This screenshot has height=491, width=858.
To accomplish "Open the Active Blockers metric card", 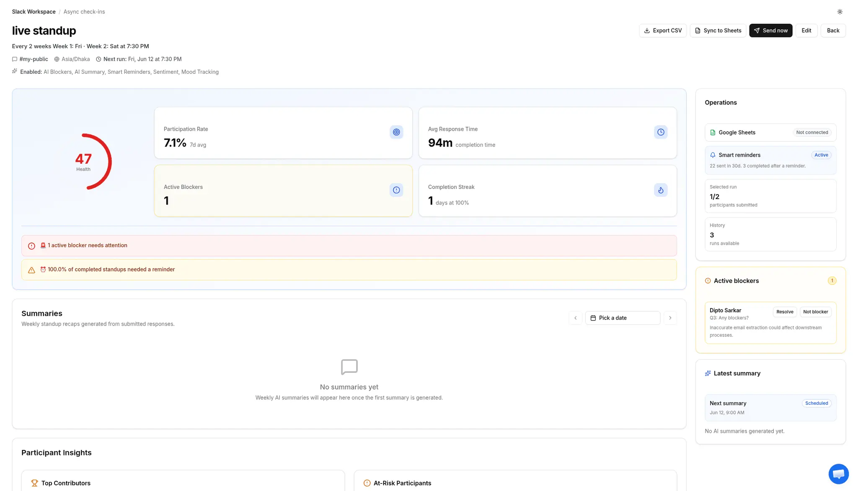I will pyautogui.click(x=283, y=191).
